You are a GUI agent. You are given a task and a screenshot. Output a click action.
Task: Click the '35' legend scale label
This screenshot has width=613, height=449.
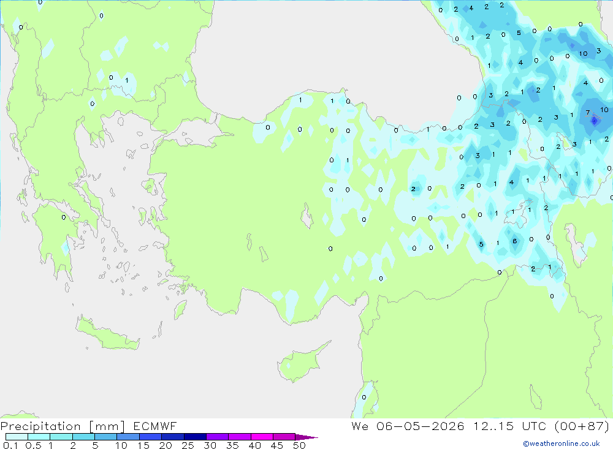tap(232, 445)
